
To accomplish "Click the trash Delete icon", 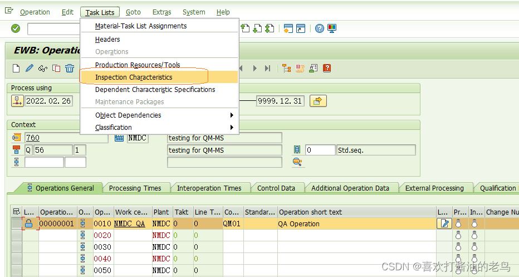I will click(70, 68).
